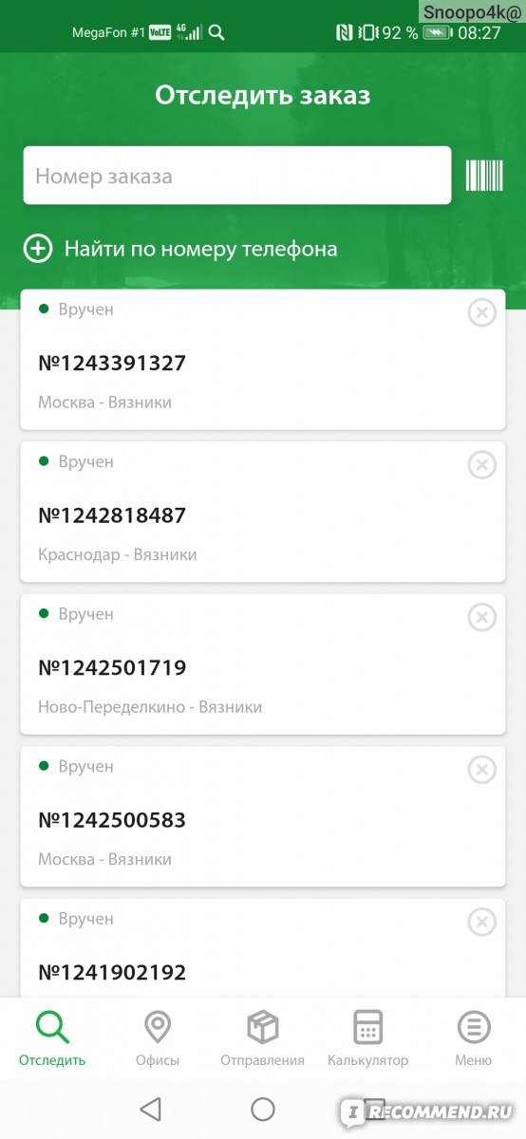Viewport: 526px width, 1139px height.
Task: Open the Отправления tab
Action: click(x=263, y=1039)
